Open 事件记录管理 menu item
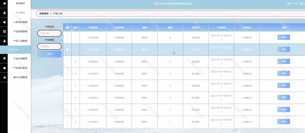The image size is (305, 133). (20, 77)
